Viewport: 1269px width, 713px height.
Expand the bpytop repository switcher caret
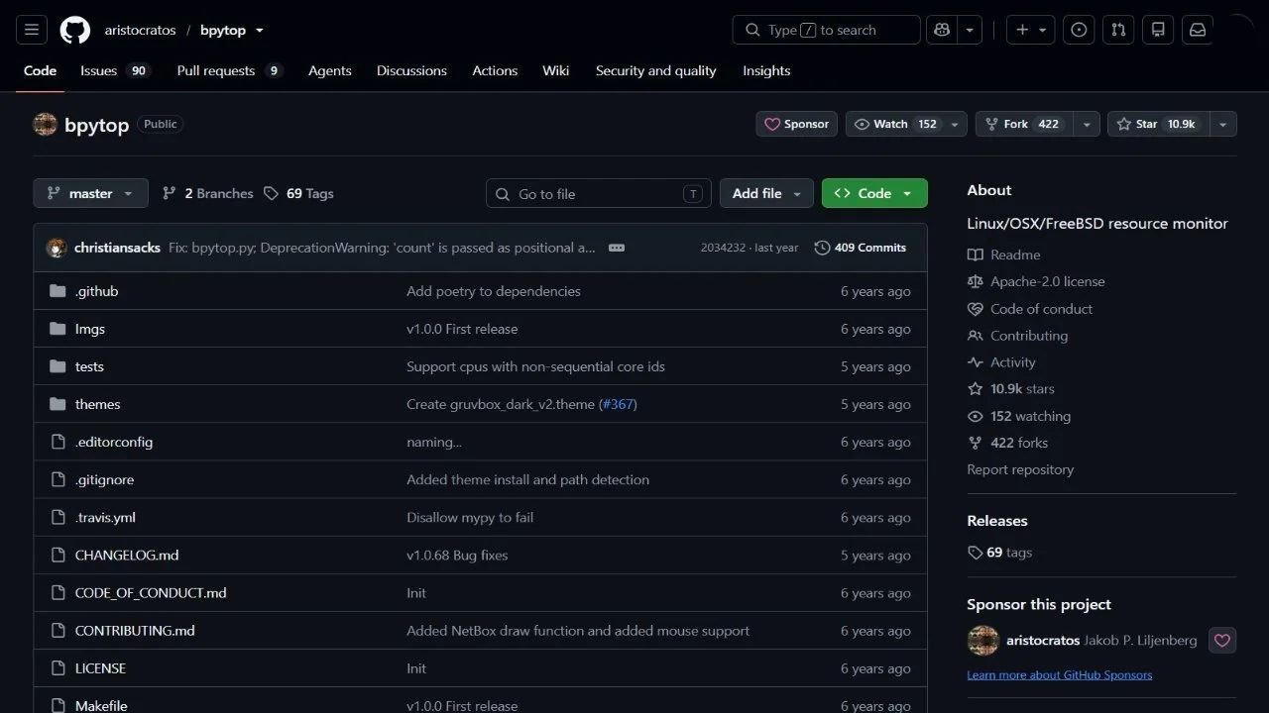point(260,31)
